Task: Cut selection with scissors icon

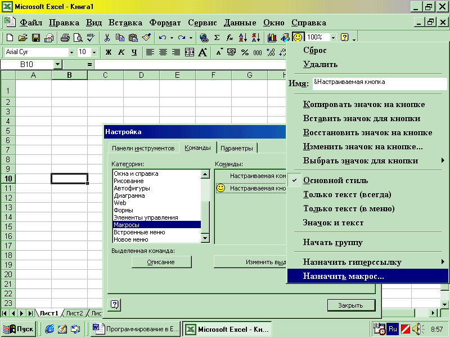Action: coord(107,37)
